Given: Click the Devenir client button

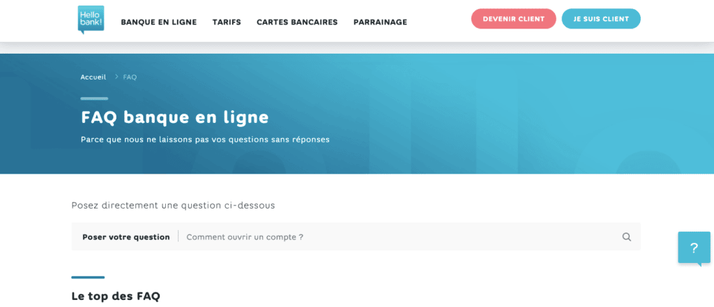Looking at the screenshot, I should pos(514,19).
